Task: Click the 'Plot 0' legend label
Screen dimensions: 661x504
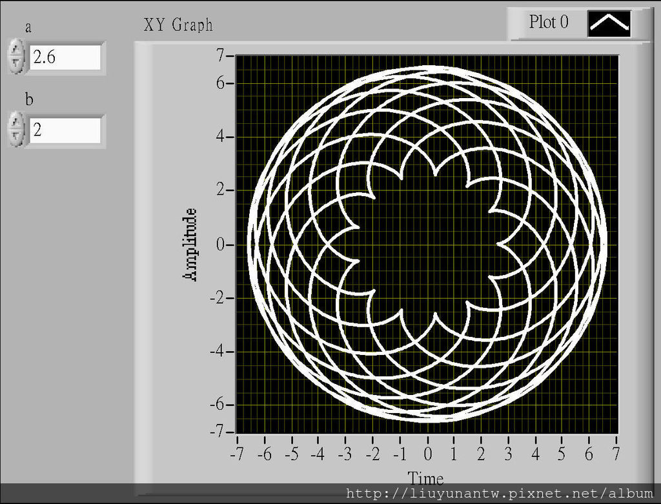Action: click(x=549, y=22)
